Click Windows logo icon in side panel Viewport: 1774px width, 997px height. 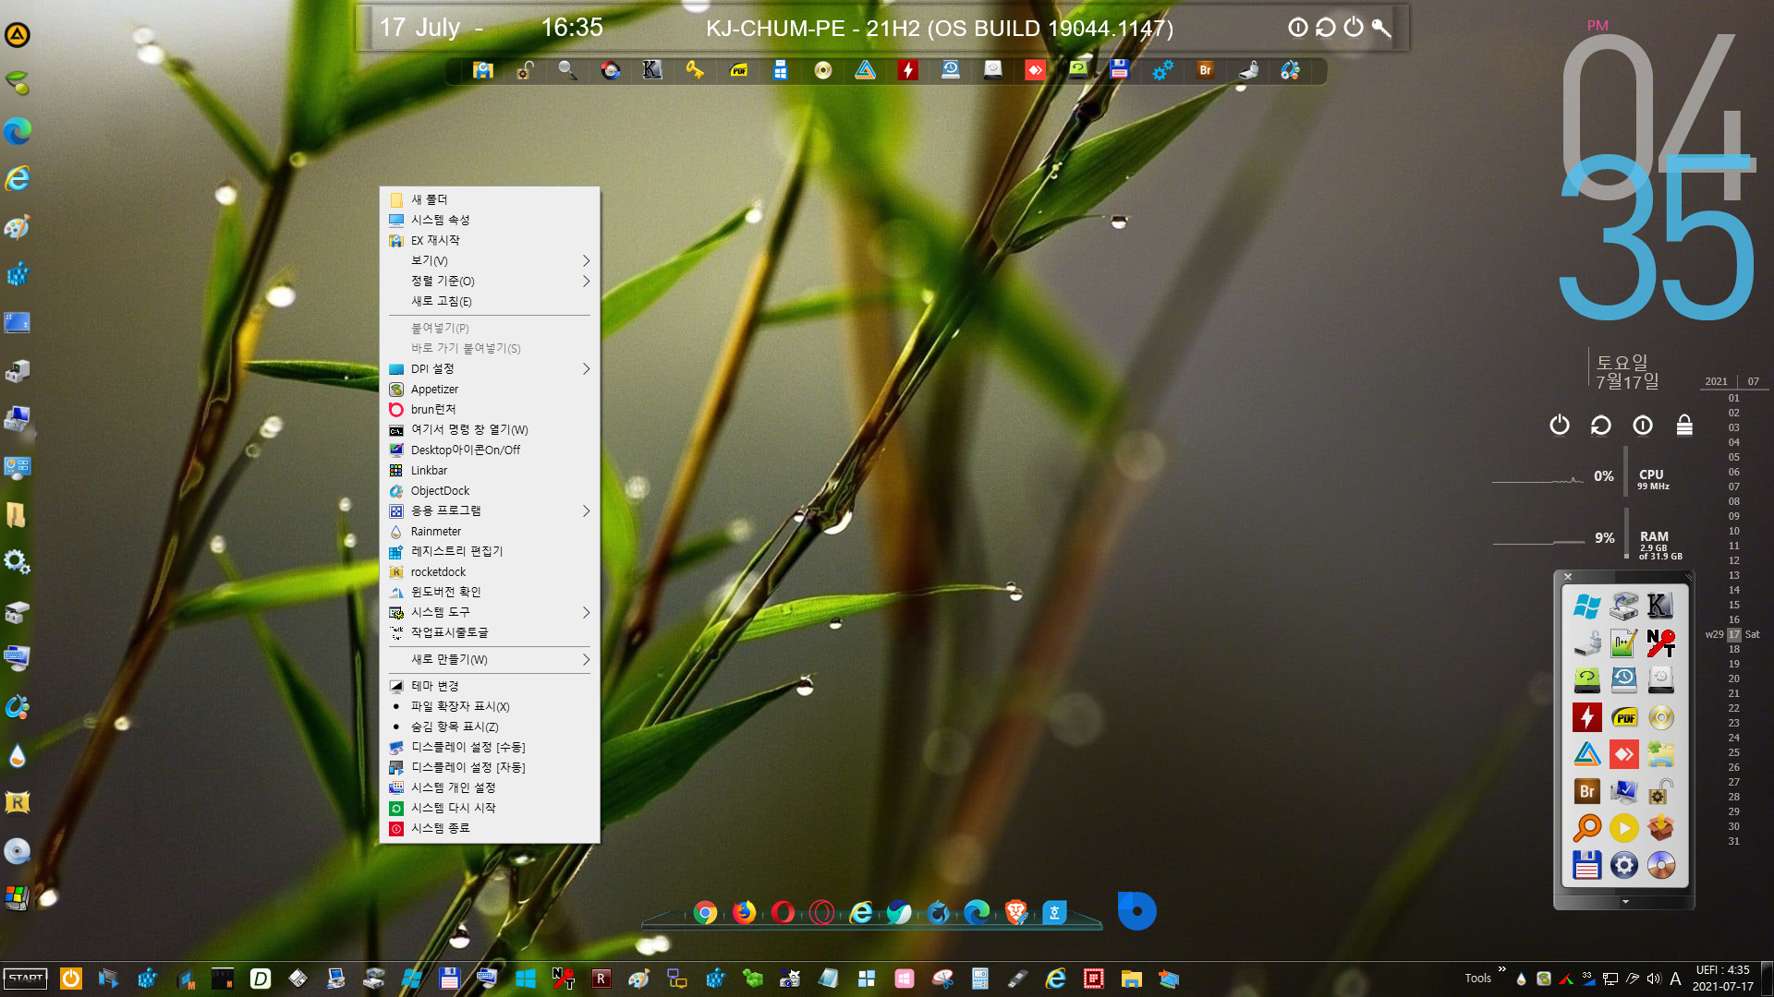1586,606
